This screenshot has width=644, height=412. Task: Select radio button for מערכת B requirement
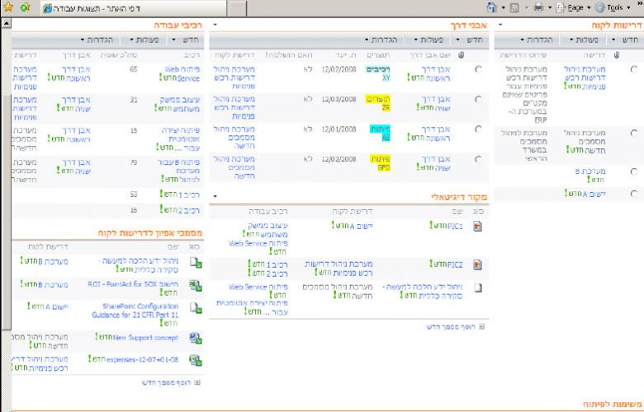(x=634, y=171)
